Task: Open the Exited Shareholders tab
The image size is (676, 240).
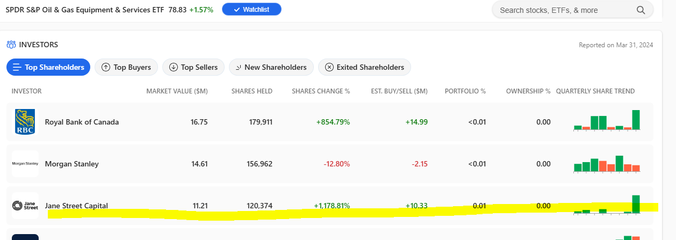Action: [x=365, y=67]
